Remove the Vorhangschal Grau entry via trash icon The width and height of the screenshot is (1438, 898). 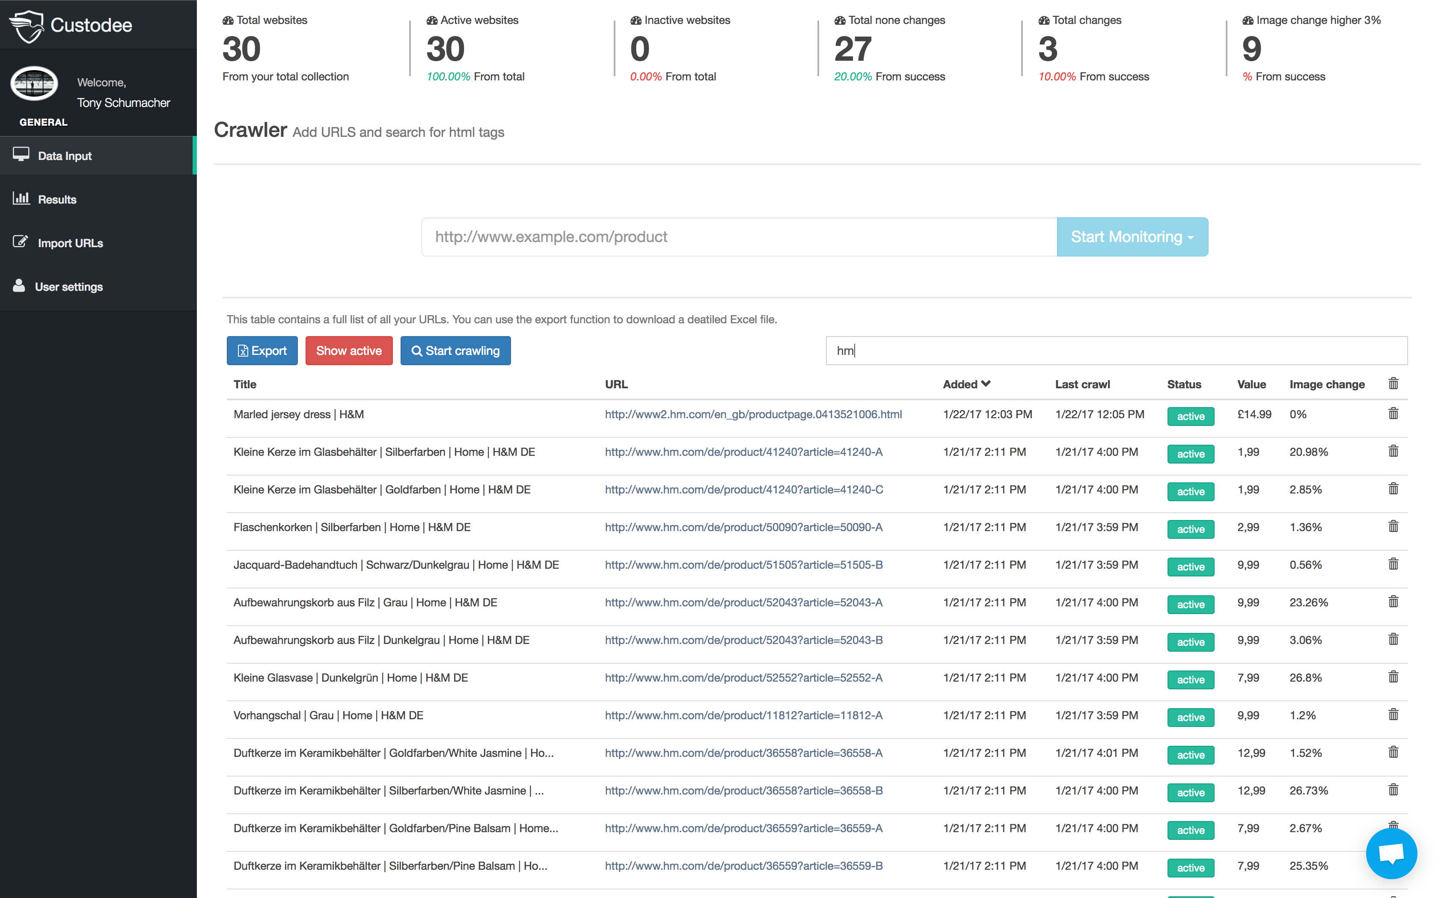(x=1393, y=715)
